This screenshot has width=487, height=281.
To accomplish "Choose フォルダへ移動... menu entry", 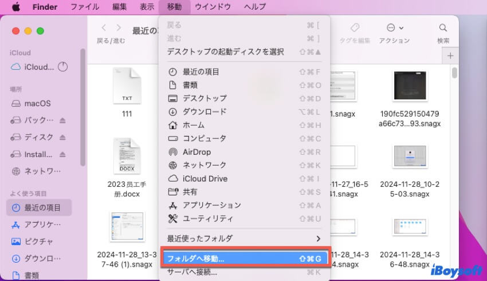I will click(x=245, y=258).
